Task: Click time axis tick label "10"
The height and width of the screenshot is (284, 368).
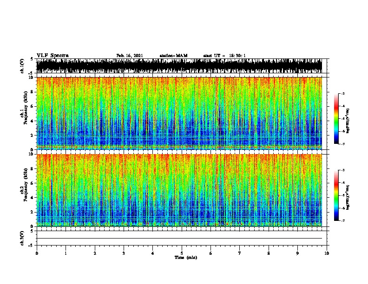Action: coord(327,253)
